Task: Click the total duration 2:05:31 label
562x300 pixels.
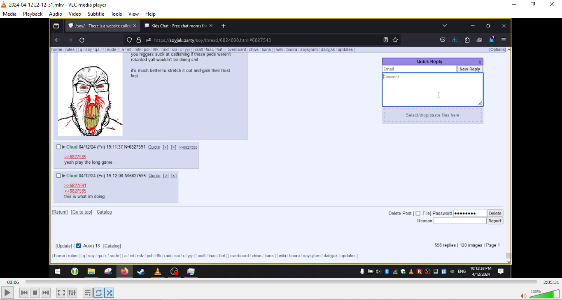Action: coord(551,282)
